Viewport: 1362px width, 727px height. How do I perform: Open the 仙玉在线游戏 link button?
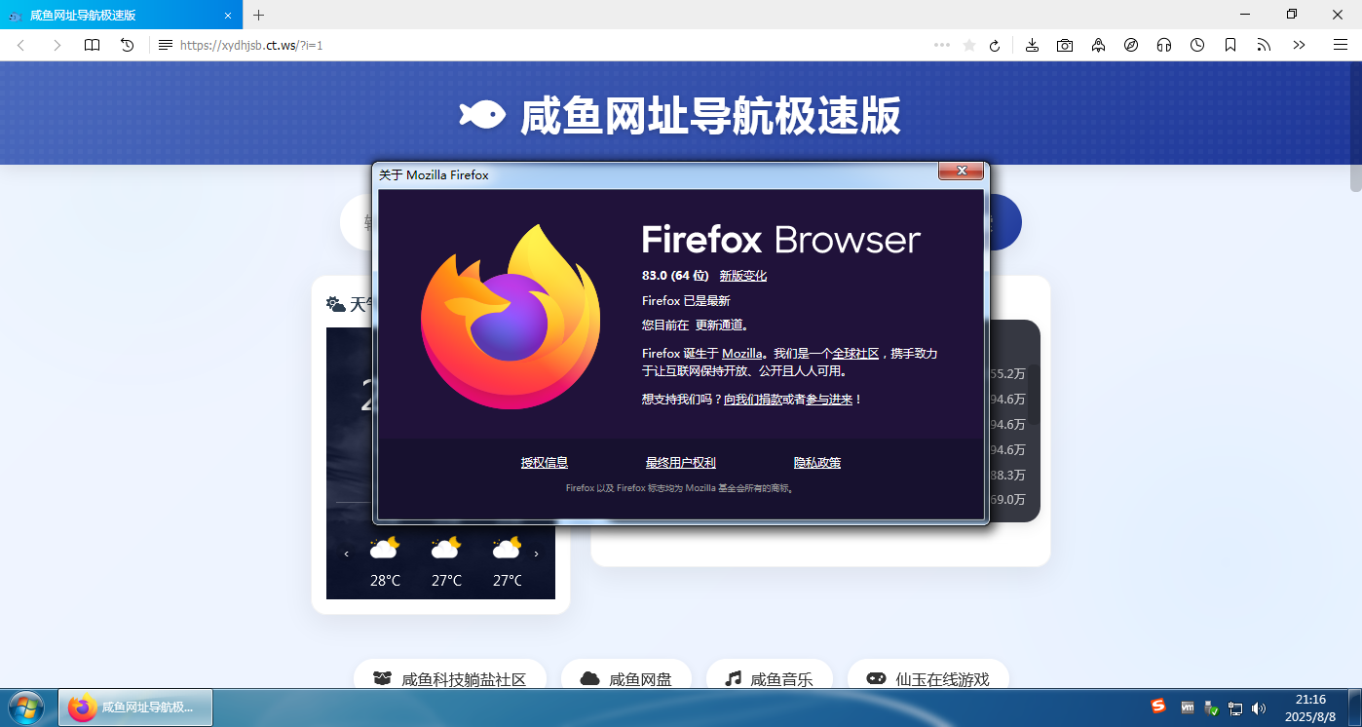point(928,677)
